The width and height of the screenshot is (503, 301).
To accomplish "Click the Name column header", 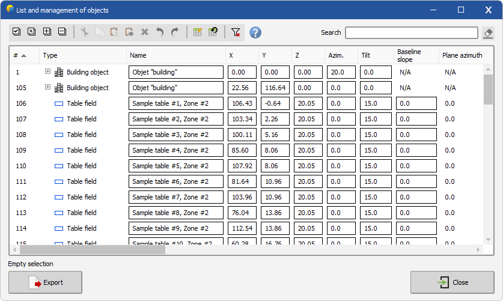I will tap(176, 55).
